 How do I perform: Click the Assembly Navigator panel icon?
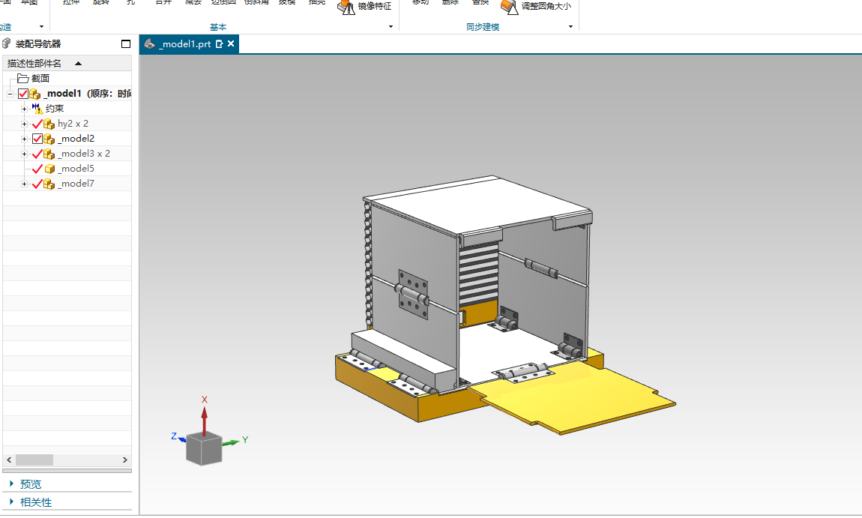(7, 43)
